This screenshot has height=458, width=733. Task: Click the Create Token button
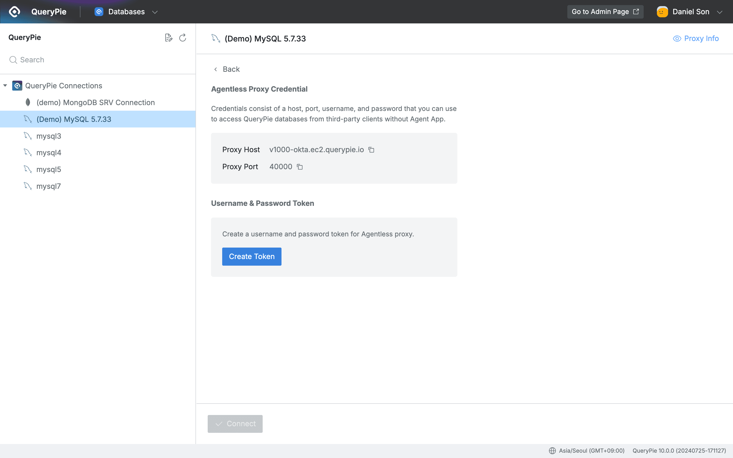(x=251, y=256)
